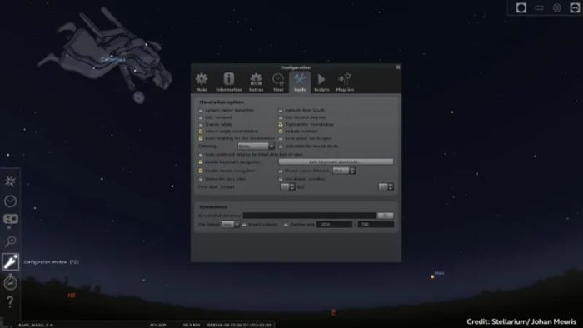The image size is (583, 328).
Task: Open the Date/time clock window icon
Action: (10, 201)
